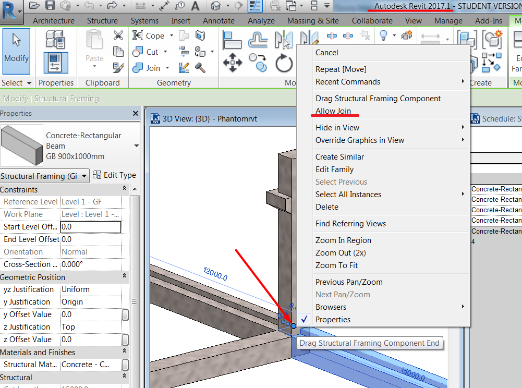Image resolution: width=522 pixels, height=388 pixels.
Task: Click the Start Level Offset input field
Action: (x=90, y=226)
